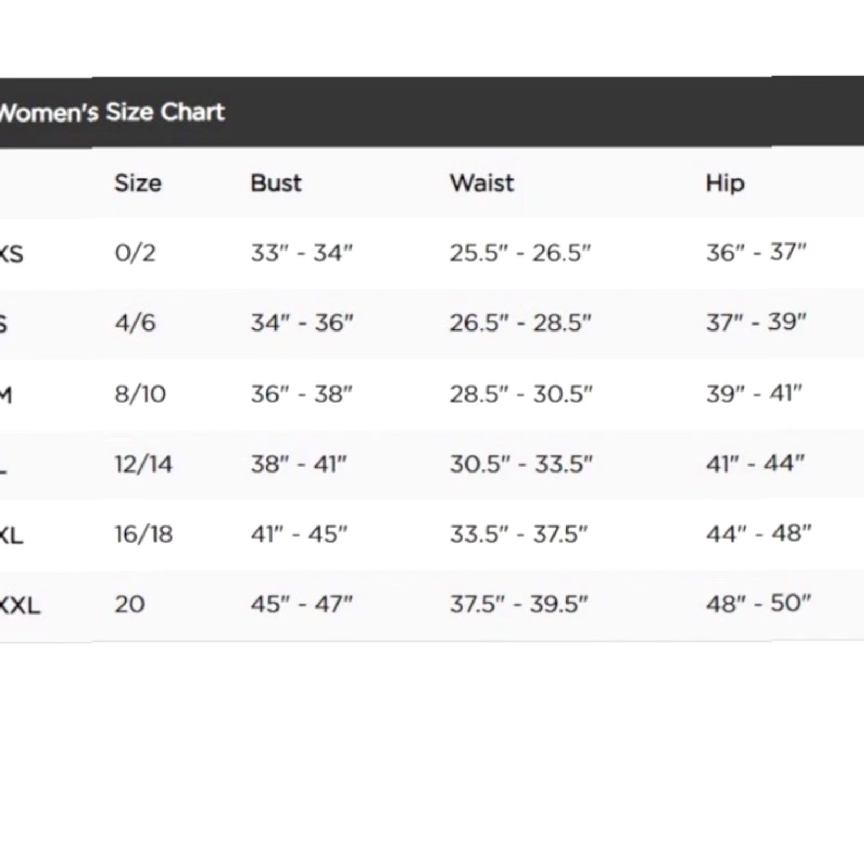Click waist value 33.5" - 37.5"
Image resolution: width=864 pixels, height=864 pixels.
point(519,534)
